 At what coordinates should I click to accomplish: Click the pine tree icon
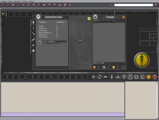[112, 77]
